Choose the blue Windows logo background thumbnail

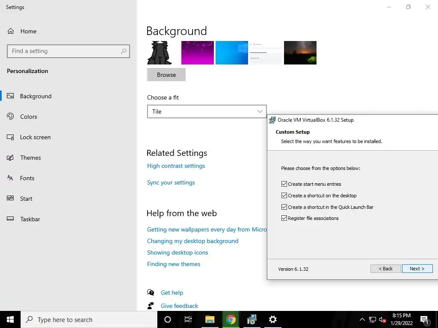(x=231, y=53)
